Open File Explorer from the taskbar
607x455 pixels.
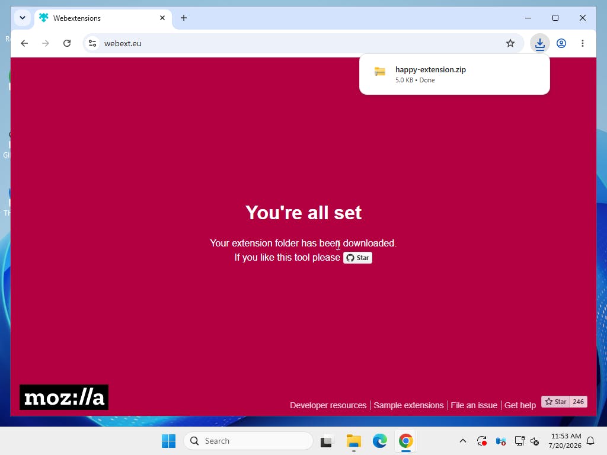point(353,441)
